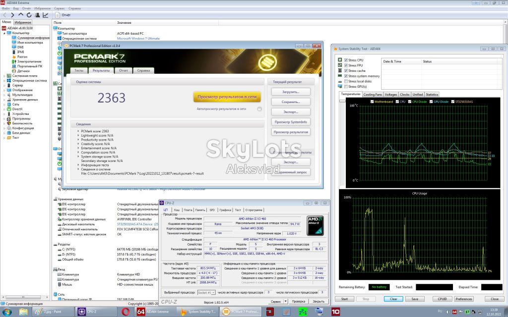Image resolution: width=508 pixels, height=317 pixels.
Task: Click the AIDA64 up-level arrow toolbar icon
Action: tap(21, 15)
